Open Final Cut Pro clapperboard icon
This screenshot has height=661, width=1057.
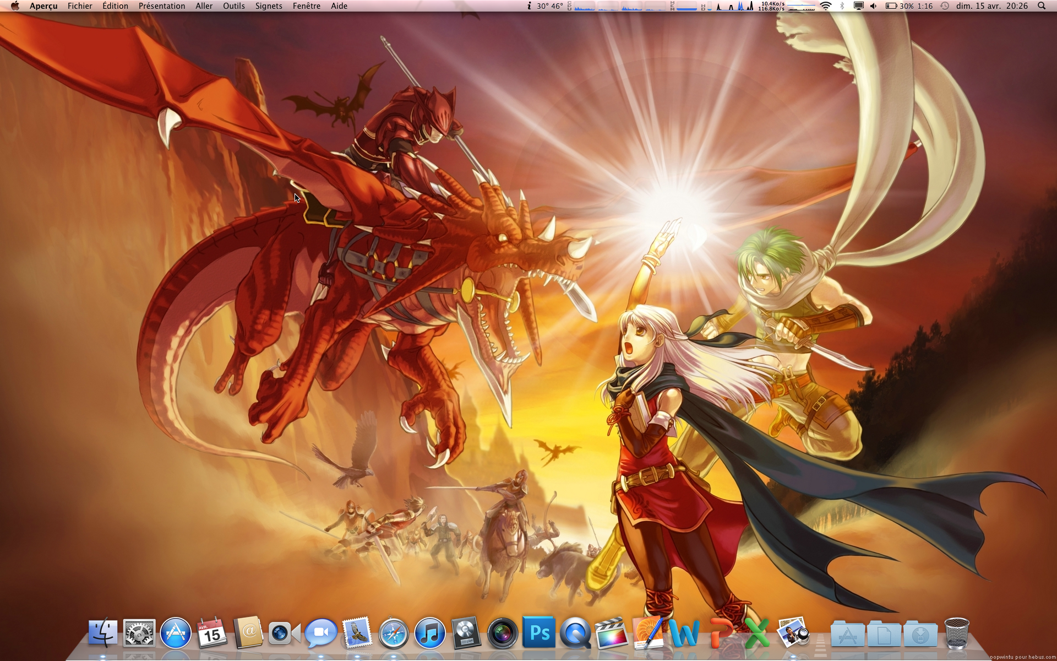612,633
